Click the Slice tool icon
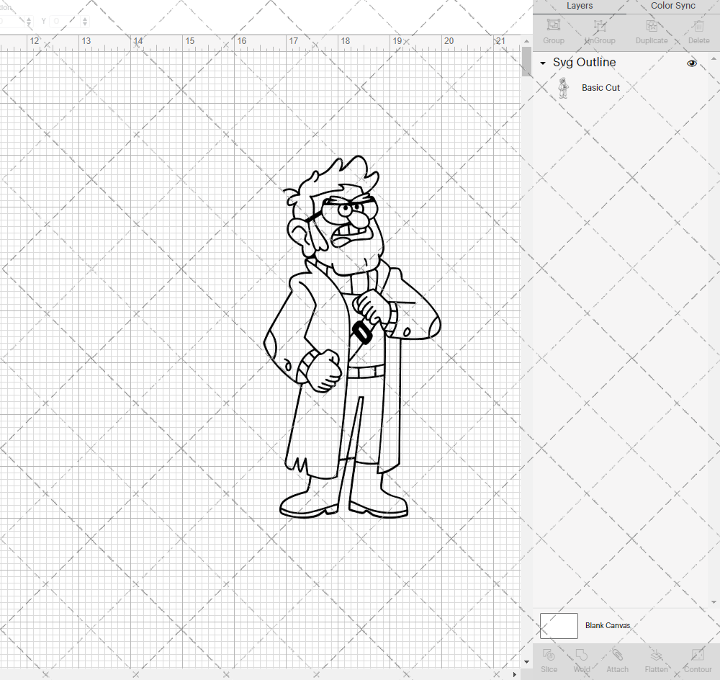This screenshot has width=720, height=680. coord(549,654)
